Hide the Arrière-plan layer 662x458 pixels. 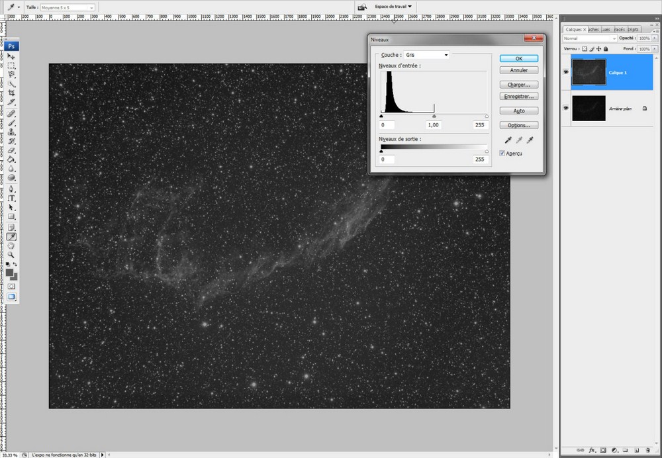[x=566, y=108]
